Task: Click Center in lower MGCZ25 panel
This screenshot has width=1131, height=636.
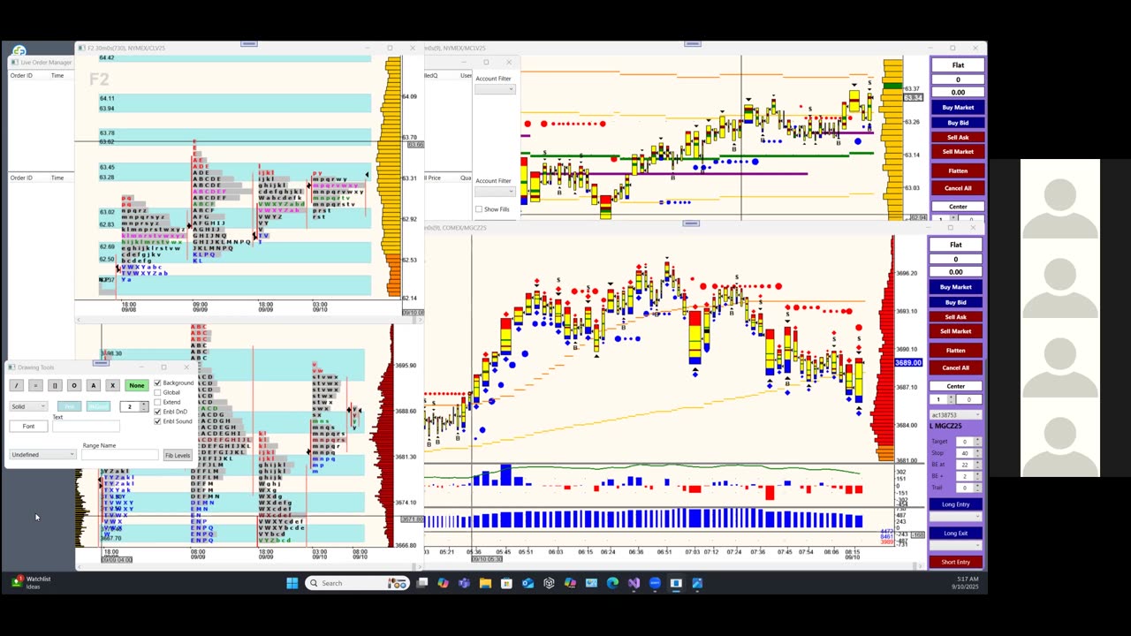Action: (955, 386)
